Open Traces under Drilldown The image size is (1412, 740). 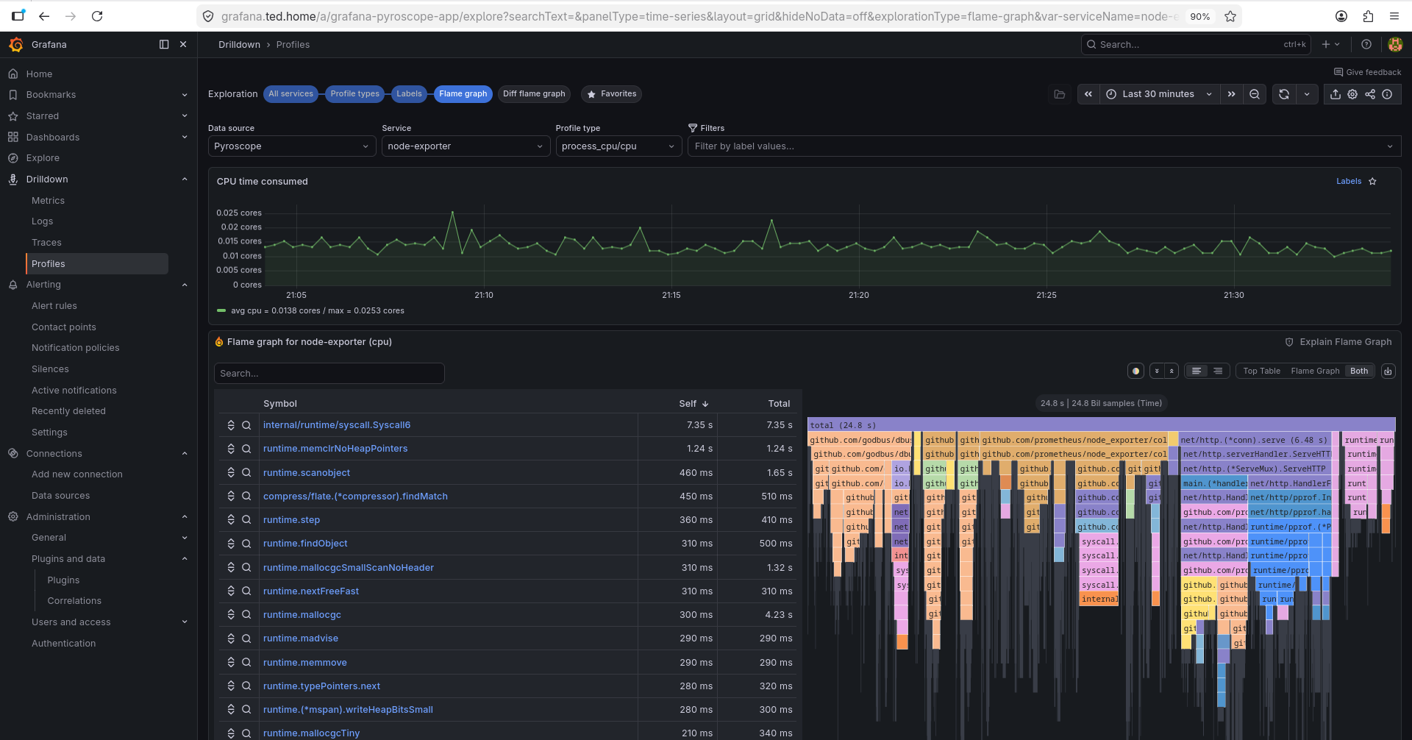click(46, 243)
